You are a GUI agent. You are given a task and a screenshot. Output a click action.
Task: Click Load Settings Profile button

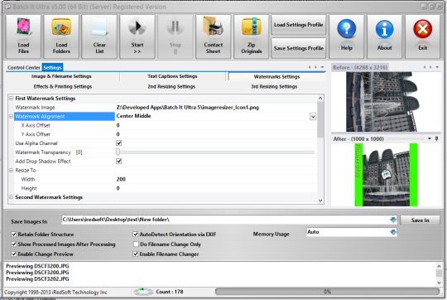pos(299,25)
